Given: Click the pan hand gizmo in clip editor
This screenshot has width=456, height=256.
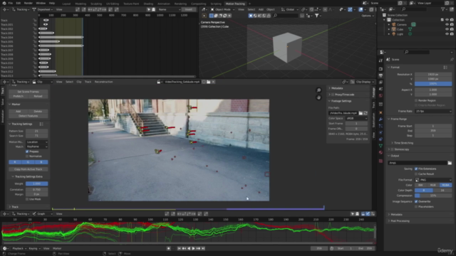Looking at the screenshot, I should [x=318, y=97].
